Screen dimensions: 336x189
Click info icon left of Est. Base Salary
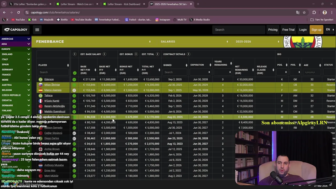point(75,54)
